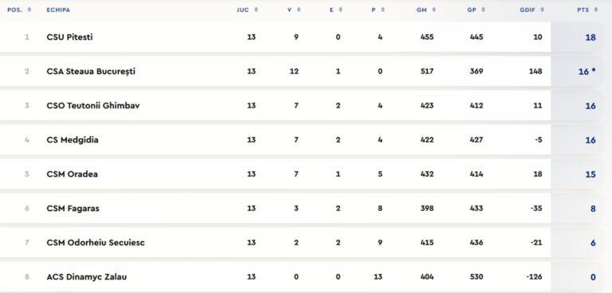This screenshot has height=293, width=612.
Task: Click sort arrows next to P
Action: (382, 10)
